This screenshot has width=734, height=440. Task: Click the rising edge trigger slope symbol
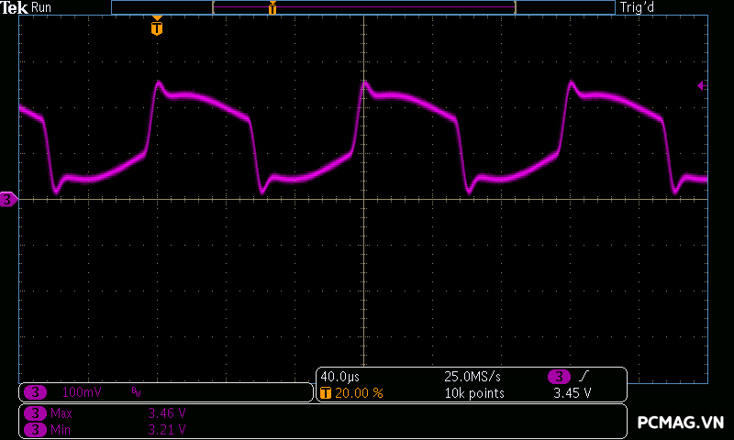[584, 377]
